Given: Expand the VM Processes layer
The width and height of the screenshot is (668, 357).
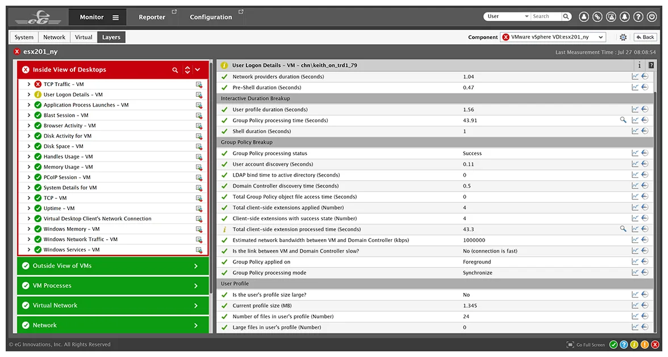Looking at the screenshot, I should coord(196,286).
